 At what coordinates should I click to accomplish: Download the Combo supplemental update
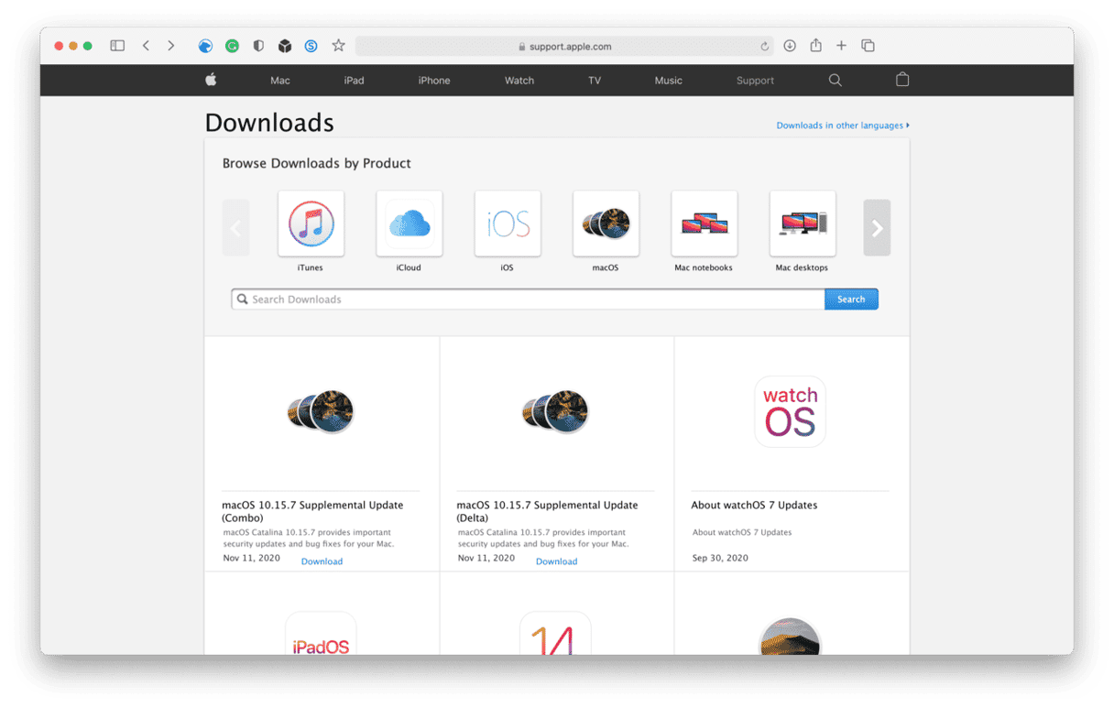point(322,561)
